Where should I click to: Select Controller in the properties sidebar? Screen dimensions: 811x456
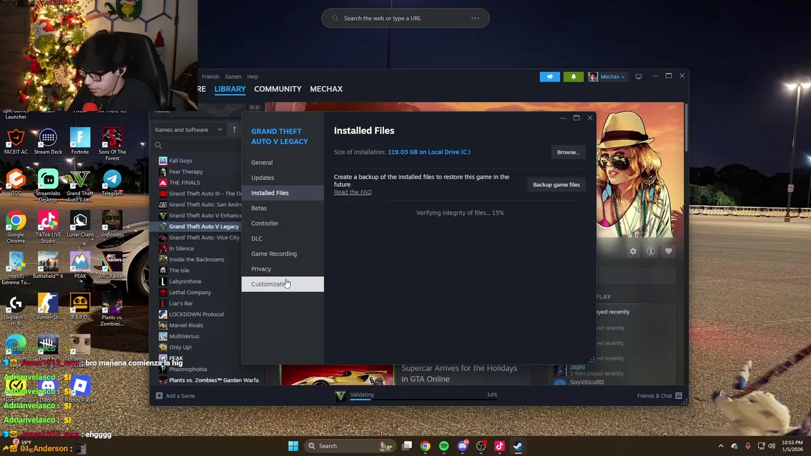[283, 224]
